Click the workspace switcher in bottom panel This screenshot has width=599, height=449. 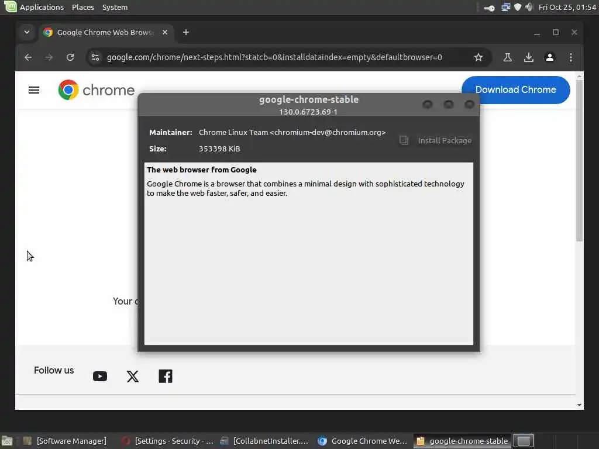[x=523, y=441]
